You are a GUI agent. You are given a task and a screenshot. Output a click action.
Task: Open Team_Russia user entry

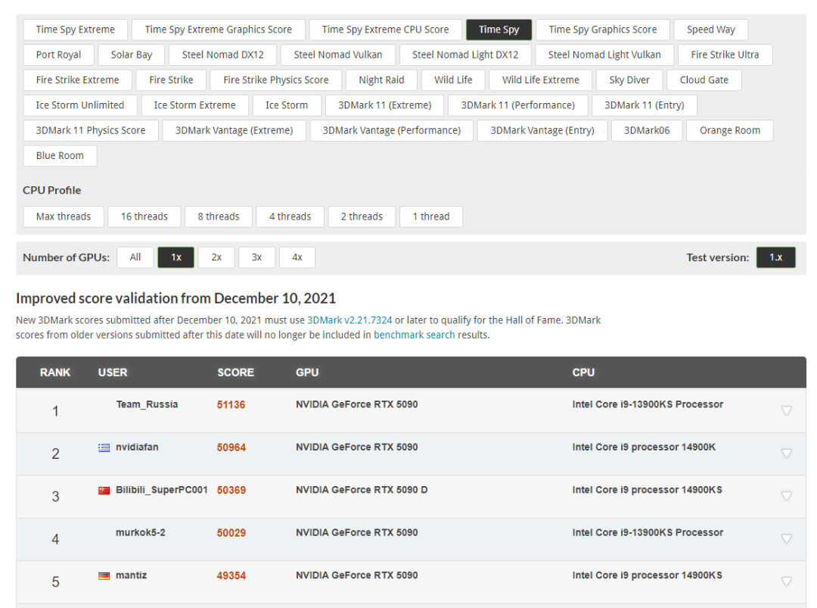point(147,404)
